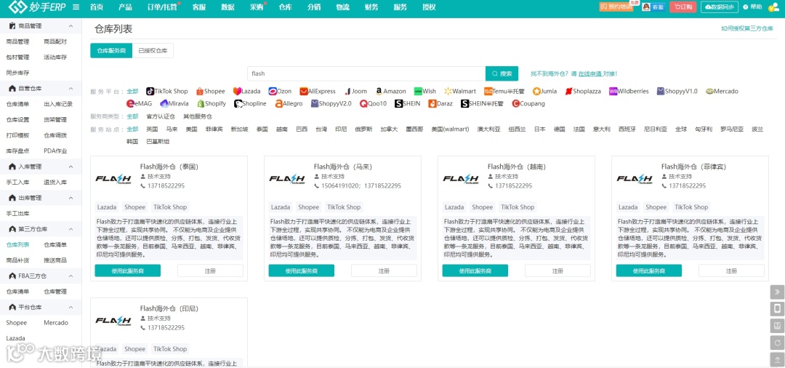Click the back-to-top arrow on floating bar
The width and height of the screenshot is (785, 368).
pyautogui.click(x=778, y=359)
